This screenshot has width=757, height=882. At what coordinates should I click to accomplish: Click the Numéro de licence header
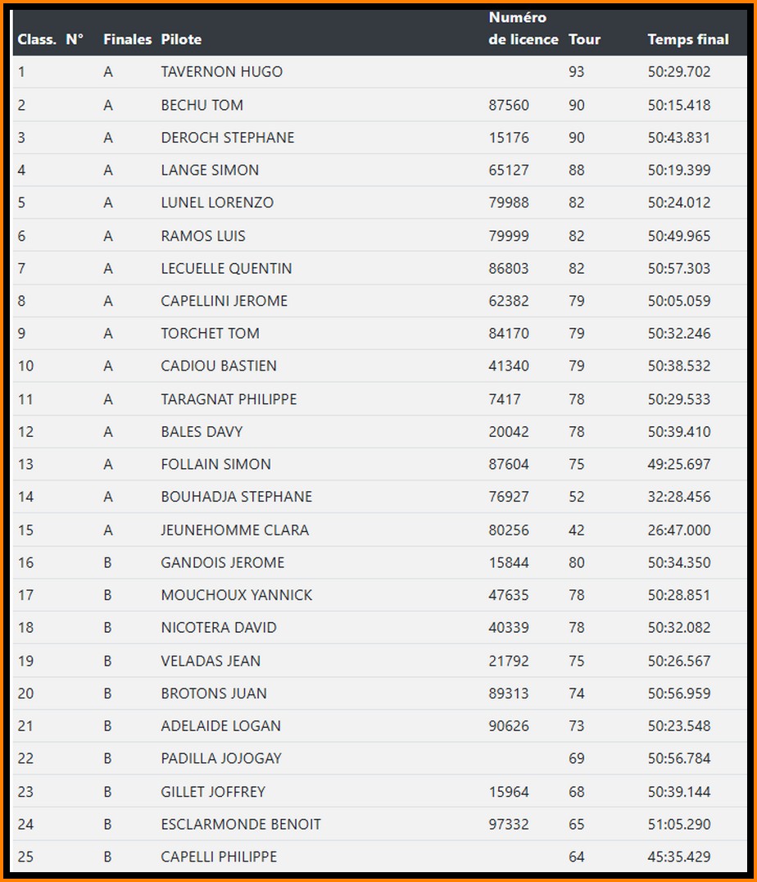point(523,29)
